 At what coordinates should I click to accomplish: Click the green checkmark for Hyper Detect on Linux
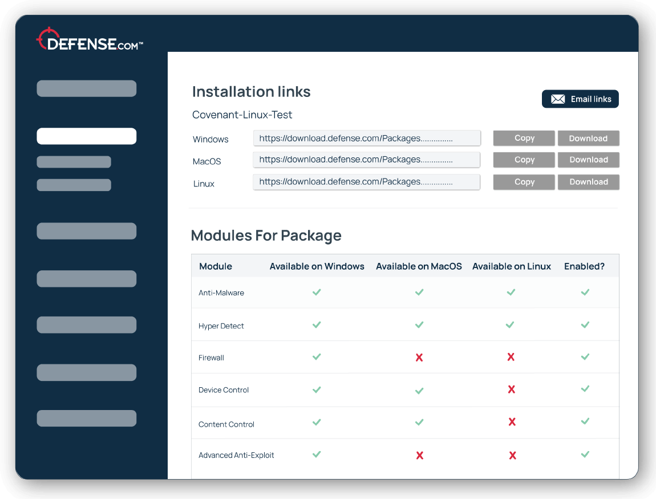(x=510, y=324)
